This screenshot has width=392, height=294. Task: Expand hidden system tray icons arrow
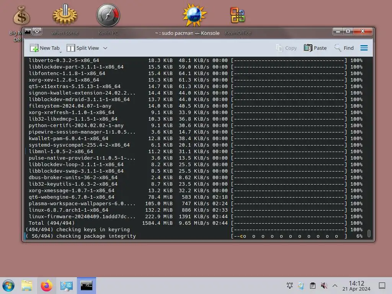[335, 286]
